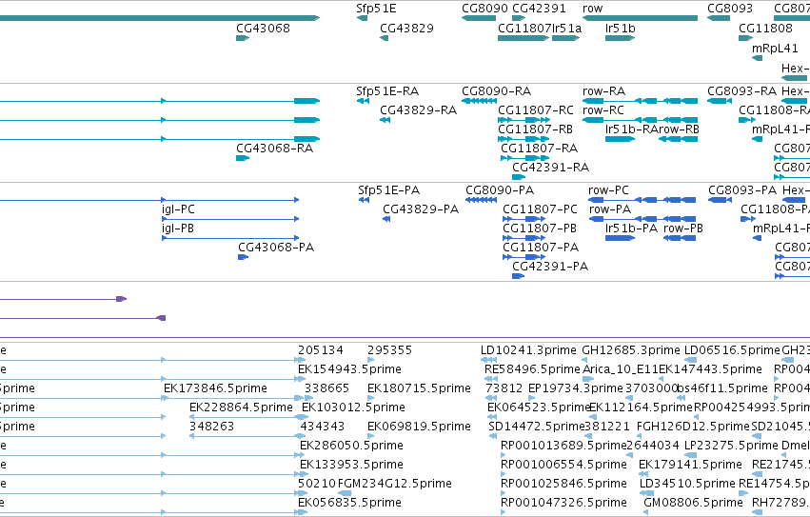This screenshot has height=517, width=810.
Task: Open EST EK133953.5prime
Action: tap(351, 465)
